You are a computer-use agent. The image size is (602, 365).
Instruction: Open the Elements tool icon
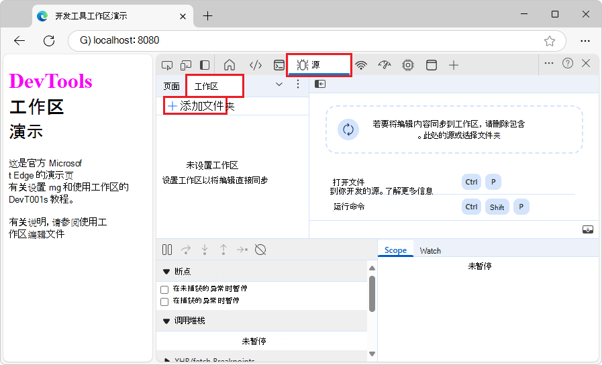(x=255, y=65)
